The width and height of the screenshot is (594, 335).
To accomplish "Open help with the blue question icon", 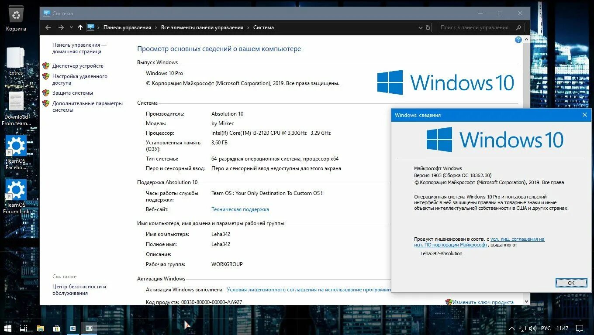I will click(x=518, y=40).
